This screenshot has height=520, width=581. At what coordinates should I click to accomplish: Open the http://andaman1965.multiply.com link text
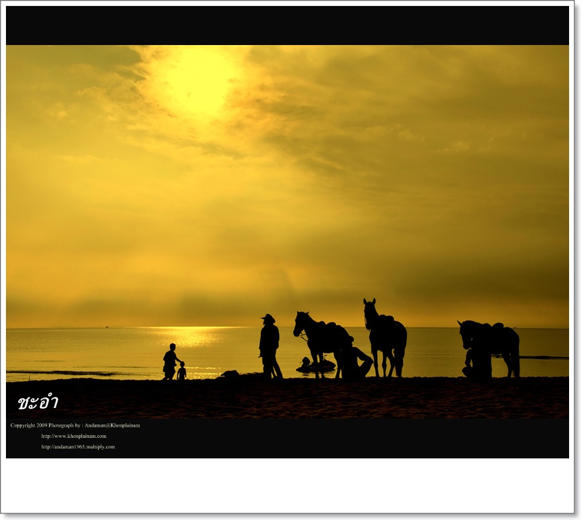pyautogui.click(x=78, y=446)
